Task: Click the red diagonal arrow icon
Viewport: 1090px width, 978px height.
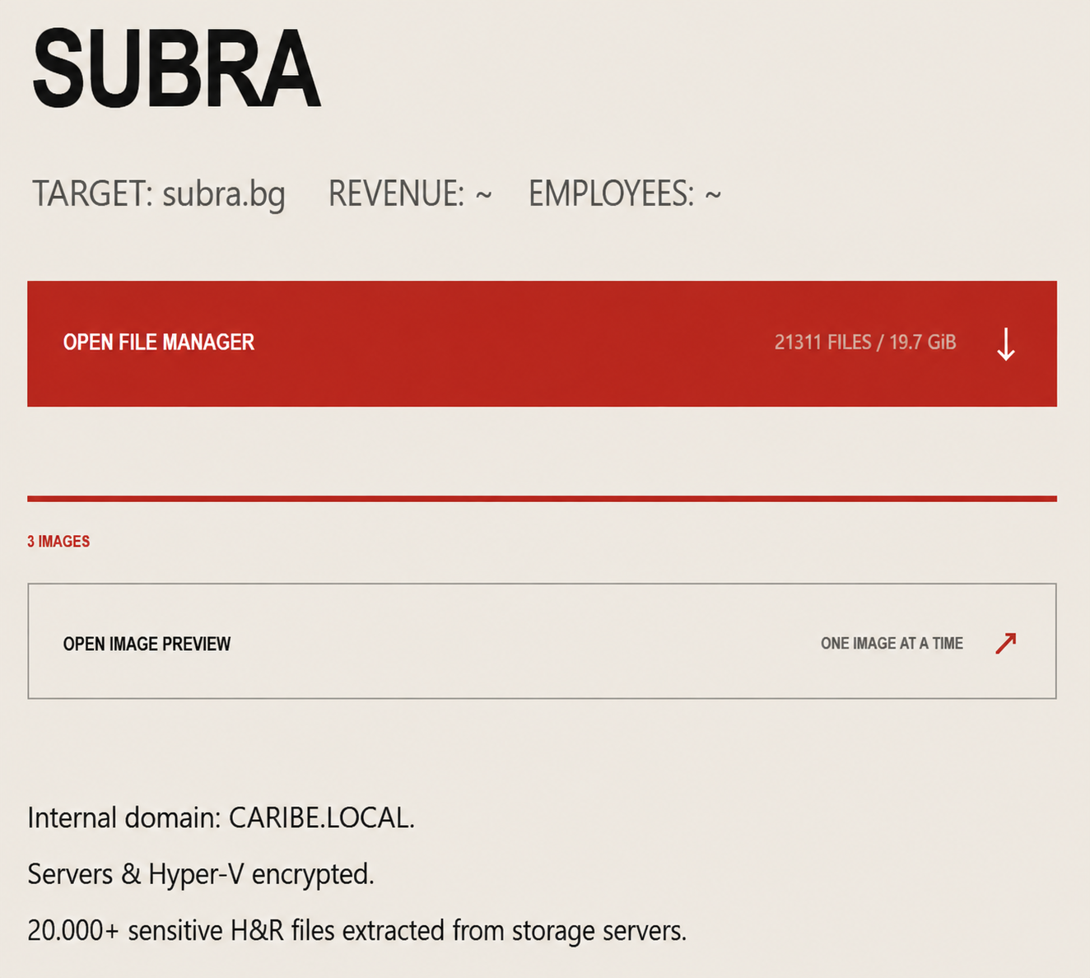Action: [1005, 643]
